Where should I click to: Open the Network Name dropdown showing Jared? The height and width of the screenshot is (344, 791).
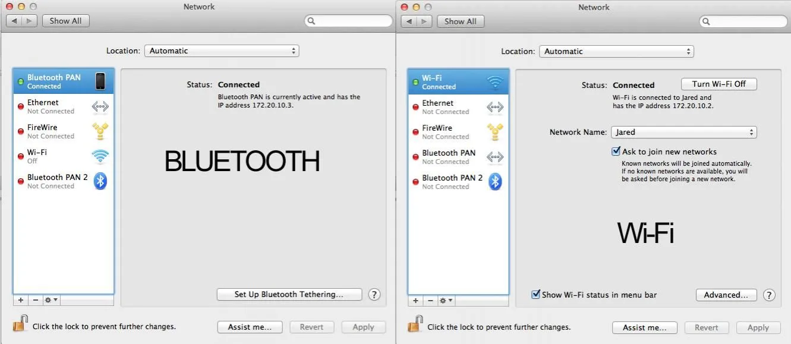point(683,132)
